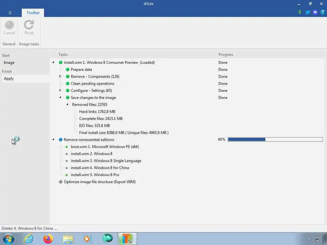
Task: Click the green update arrow icon
Action: pyautogui.click(x=300, y=12)
